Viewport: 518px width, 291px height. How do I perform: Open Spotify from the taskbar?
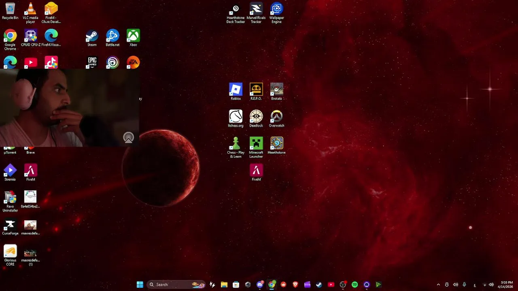[355, 285]
